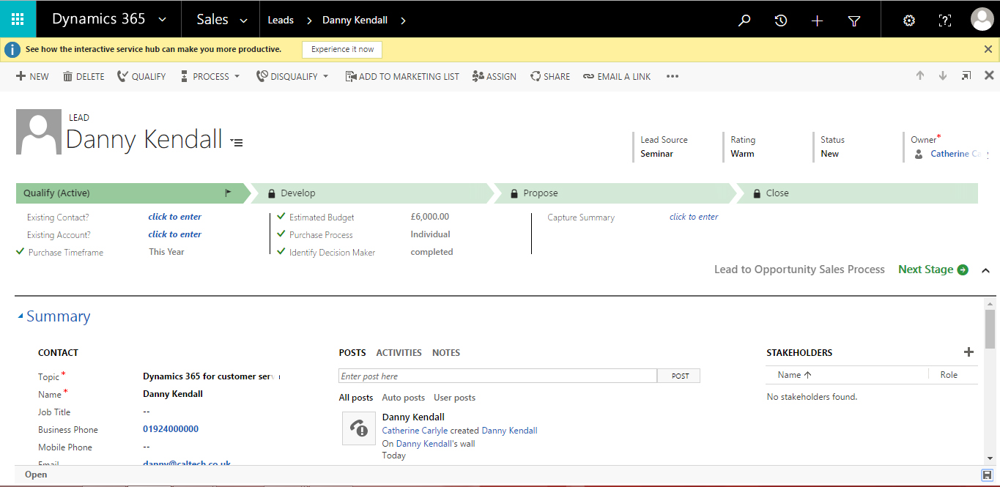
Task: Click Next Stage button
Action: tap(933, 269)
